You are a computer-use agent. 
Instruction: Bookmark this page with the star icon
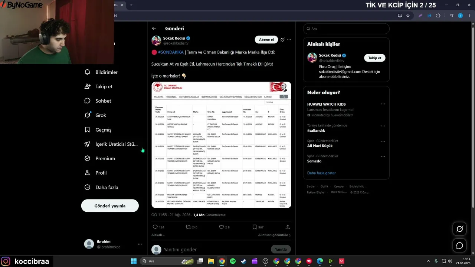[408, 16]
